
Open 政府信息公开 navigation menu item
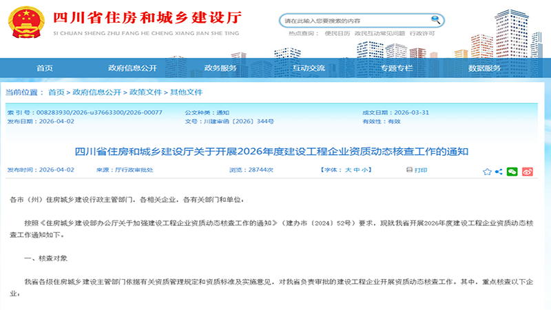[132, 68]
